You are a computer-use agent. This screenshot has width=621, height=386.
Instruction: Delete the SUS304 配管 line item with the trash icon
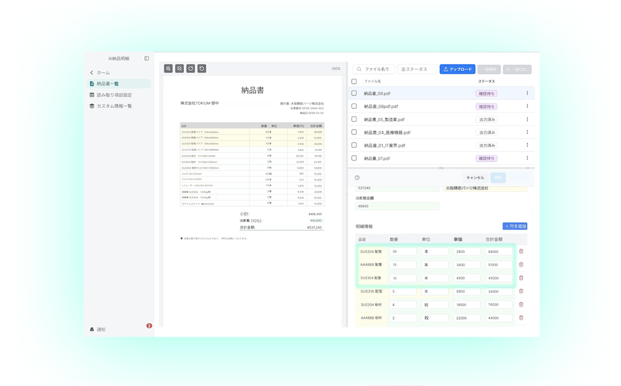521,251
